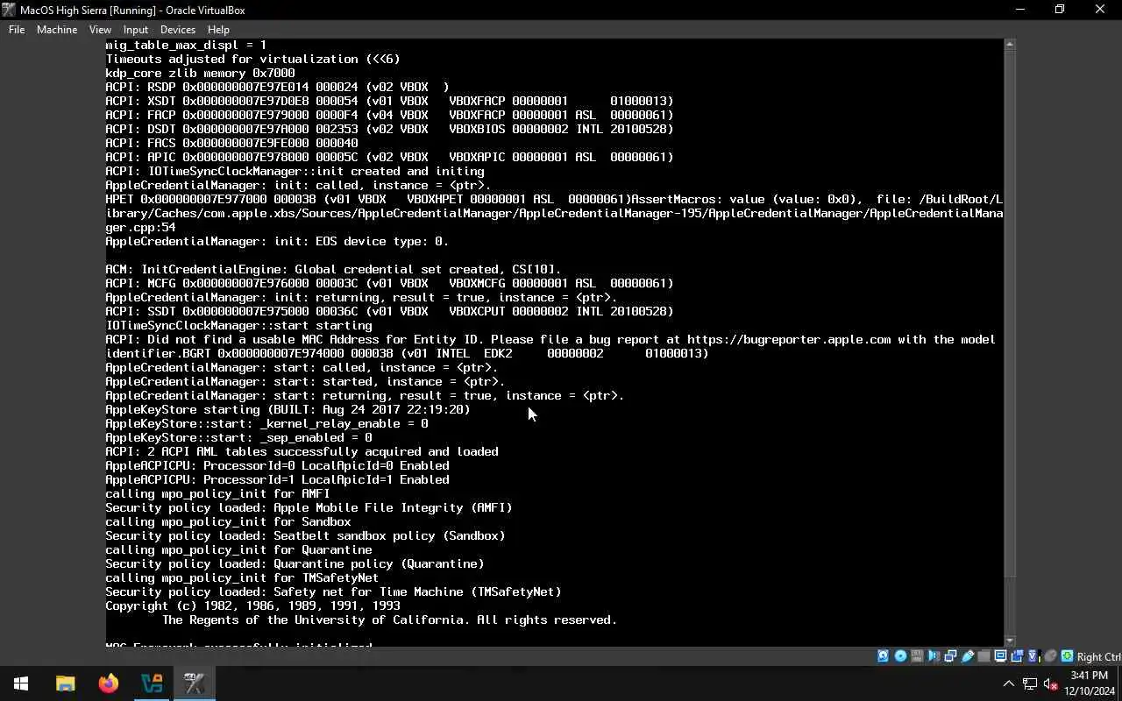1122x701 pixels.
Task: Click the vertical scrollbar down arrow
Action: (x=1009, y=641)
